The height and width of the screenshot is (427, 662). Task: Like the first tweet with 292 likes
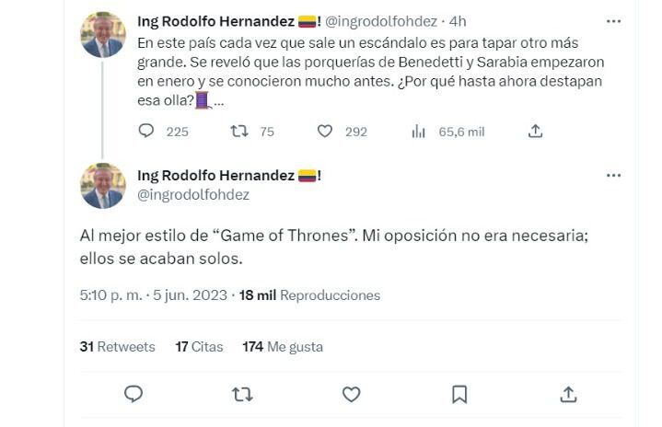(x=325, y=131)
